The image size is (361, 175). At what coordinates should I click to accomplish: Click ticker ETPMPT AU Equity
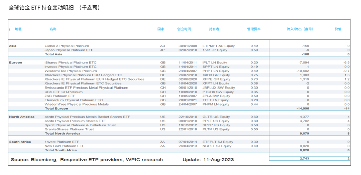tap(219, 46)
